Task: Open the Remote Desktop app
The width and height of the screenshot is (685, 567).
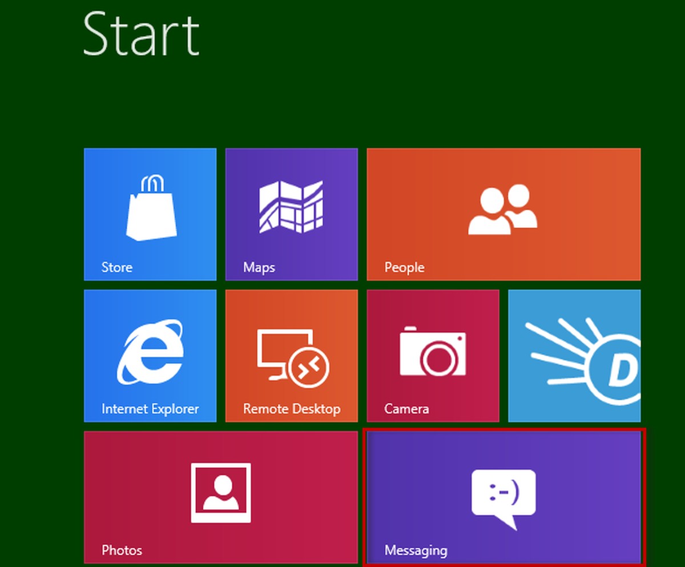Action: pyautogui.click(x=291, y=355)
